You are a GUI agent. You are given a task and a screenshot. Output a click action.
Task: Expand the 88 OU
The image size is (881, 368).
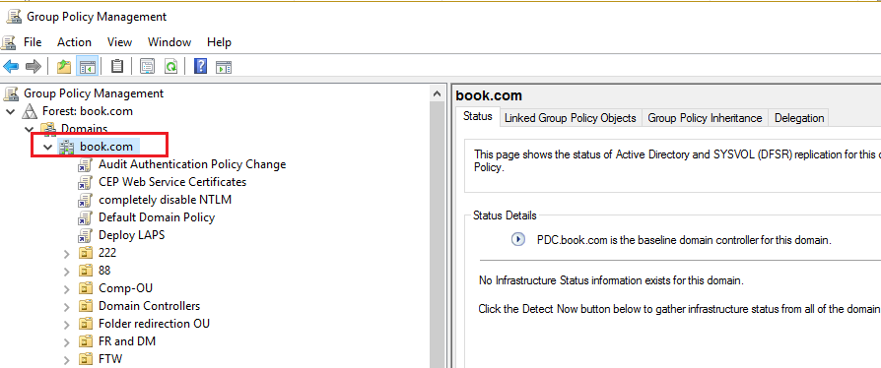pos(67,271)
